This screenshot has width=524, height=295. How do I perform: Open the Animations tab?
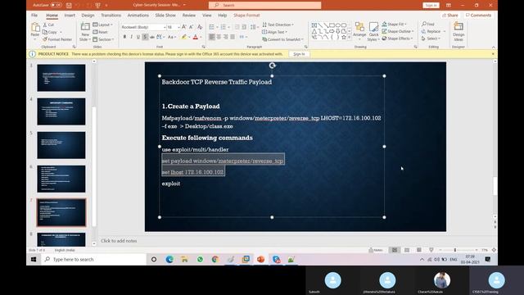coord(138,16)
